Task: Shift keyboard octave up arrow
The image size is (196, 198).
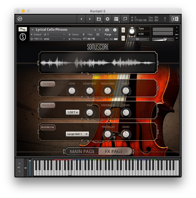Action: click(19, 163)
